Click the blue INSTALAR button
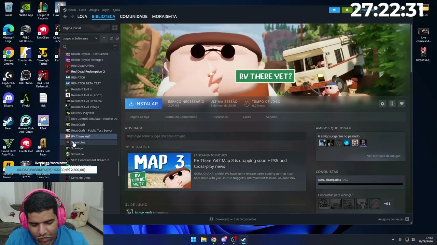This screenshot has height=245, width=437. (143, 104)
